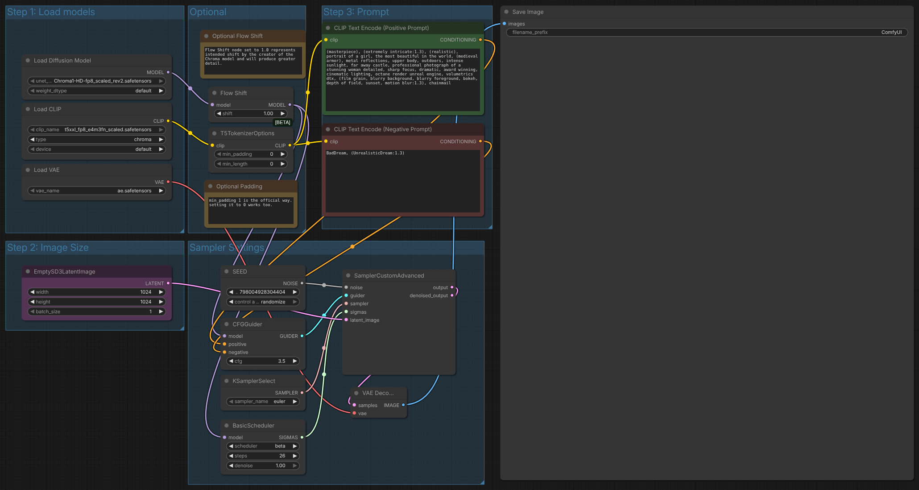Screen dimensions: 919x490
Task: Open the clip type chroma selector
Action: point(96,140)
